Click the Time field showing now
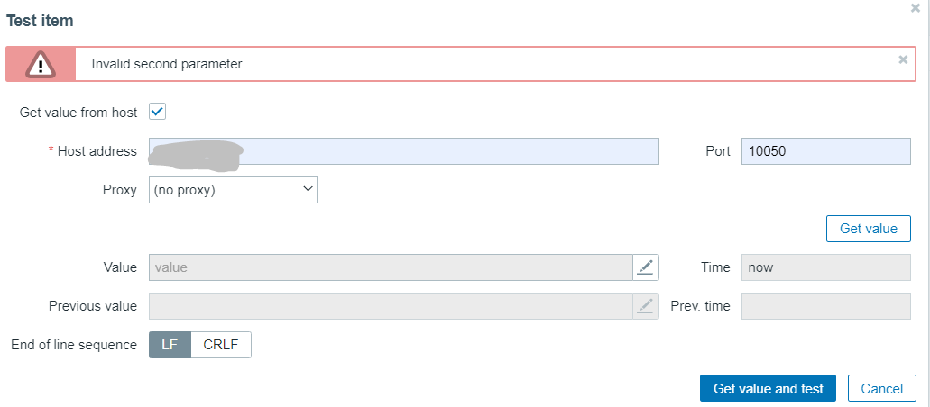Image resolution: width=930 pixels, height=407 pixels. [825, 267]
